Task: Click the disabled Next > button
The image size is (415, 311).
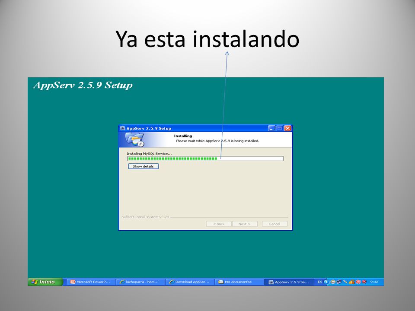Action: point(245,224)
